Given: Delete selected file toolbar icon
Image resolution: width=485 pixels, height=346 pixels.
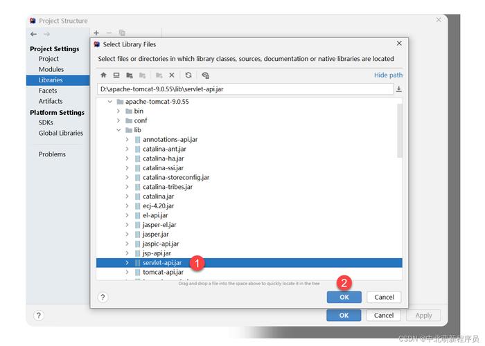Looking at the screenshot, I should pos(172,75).
